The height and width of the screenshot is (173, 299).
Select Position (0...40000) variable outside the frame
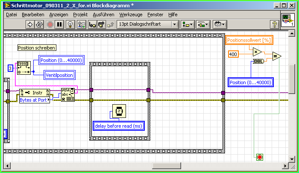click(x=251, y=82)
